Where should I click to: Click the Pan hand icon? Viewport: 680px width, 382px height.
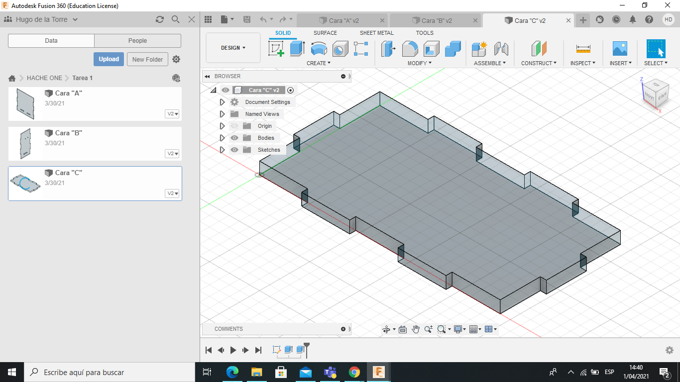click(416, 329)
